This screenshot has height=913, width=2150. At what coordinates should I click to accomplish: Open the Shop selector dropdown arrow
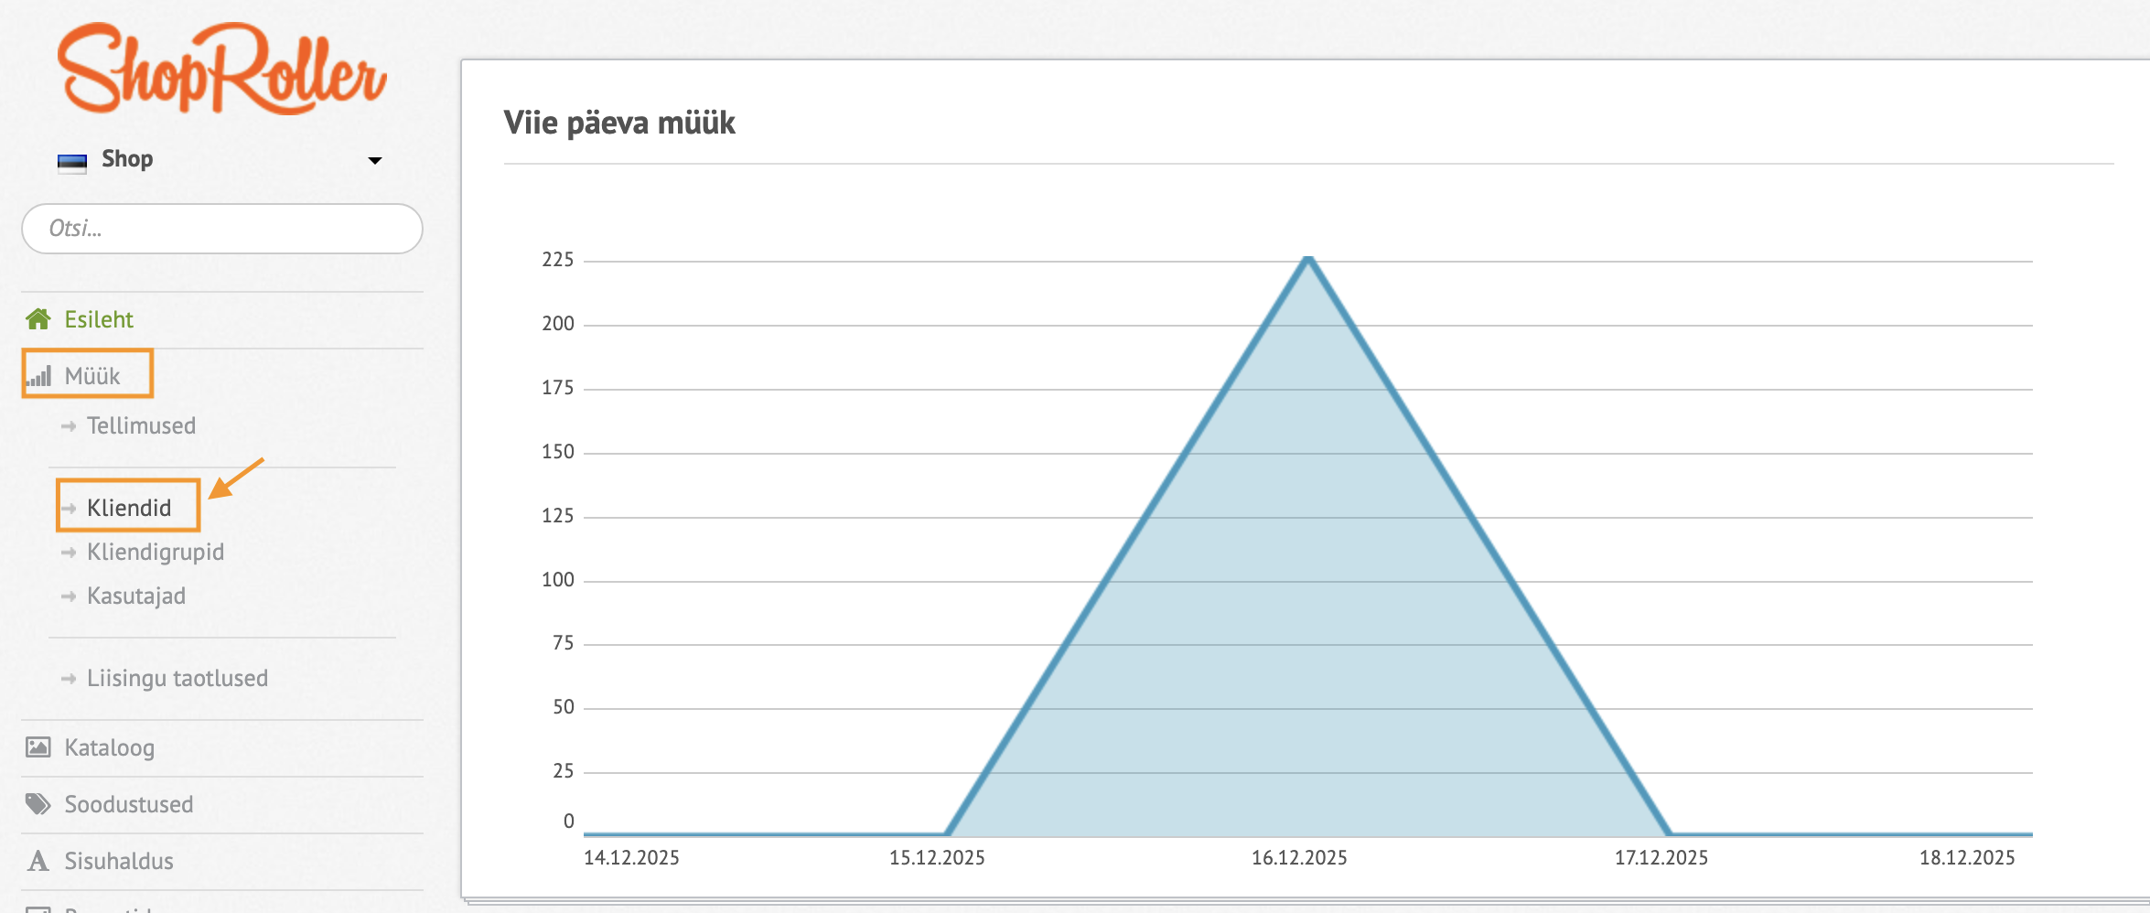pyautogui.click(x=375, y=161)
